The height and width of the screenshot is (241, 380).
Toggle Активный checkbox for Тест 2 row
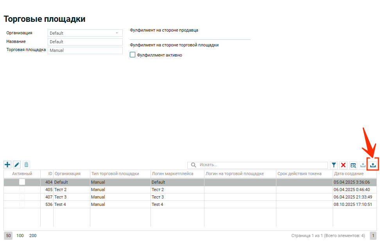tap(22, 190)
